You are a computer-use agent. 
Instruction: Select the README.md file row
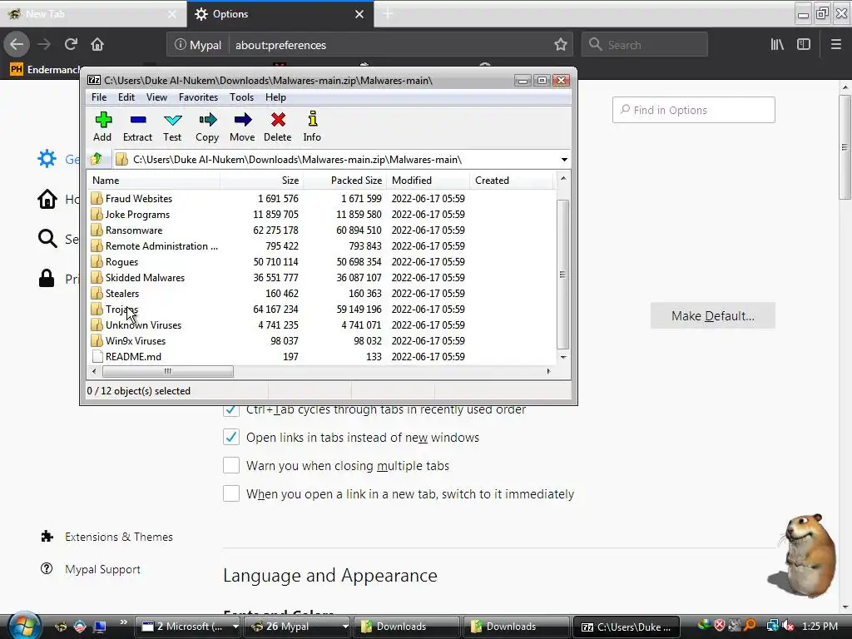(x=320, y=356)
